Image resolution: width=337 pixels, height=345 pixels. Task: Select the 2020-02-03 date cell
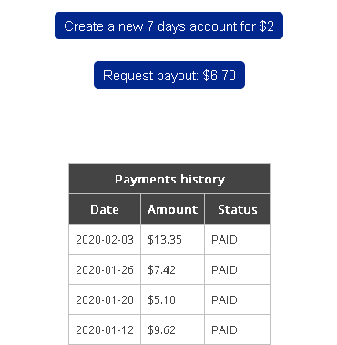105,239
